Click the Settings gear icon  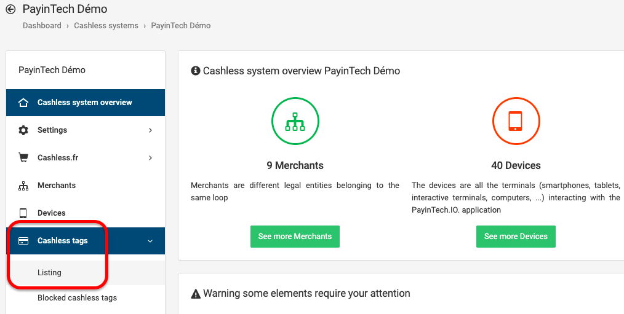click(x=23, y=130)
